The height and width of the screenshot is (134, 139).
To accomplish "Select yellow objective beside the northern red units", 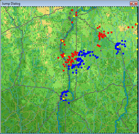I will click(x=74, y=16).
